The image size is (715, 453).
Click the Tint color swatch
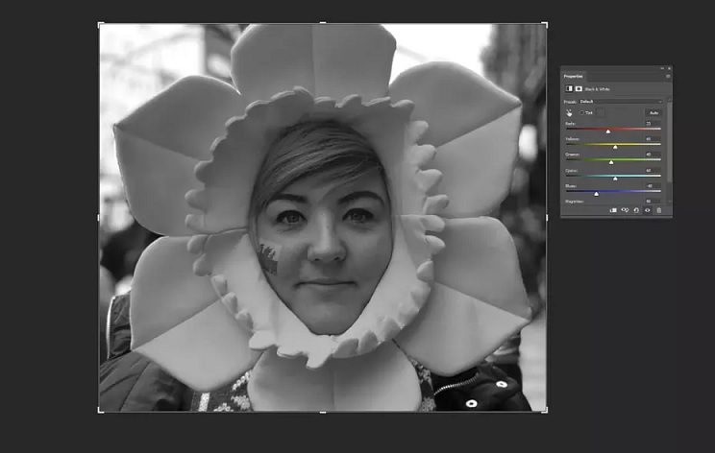tap(602, 112)
